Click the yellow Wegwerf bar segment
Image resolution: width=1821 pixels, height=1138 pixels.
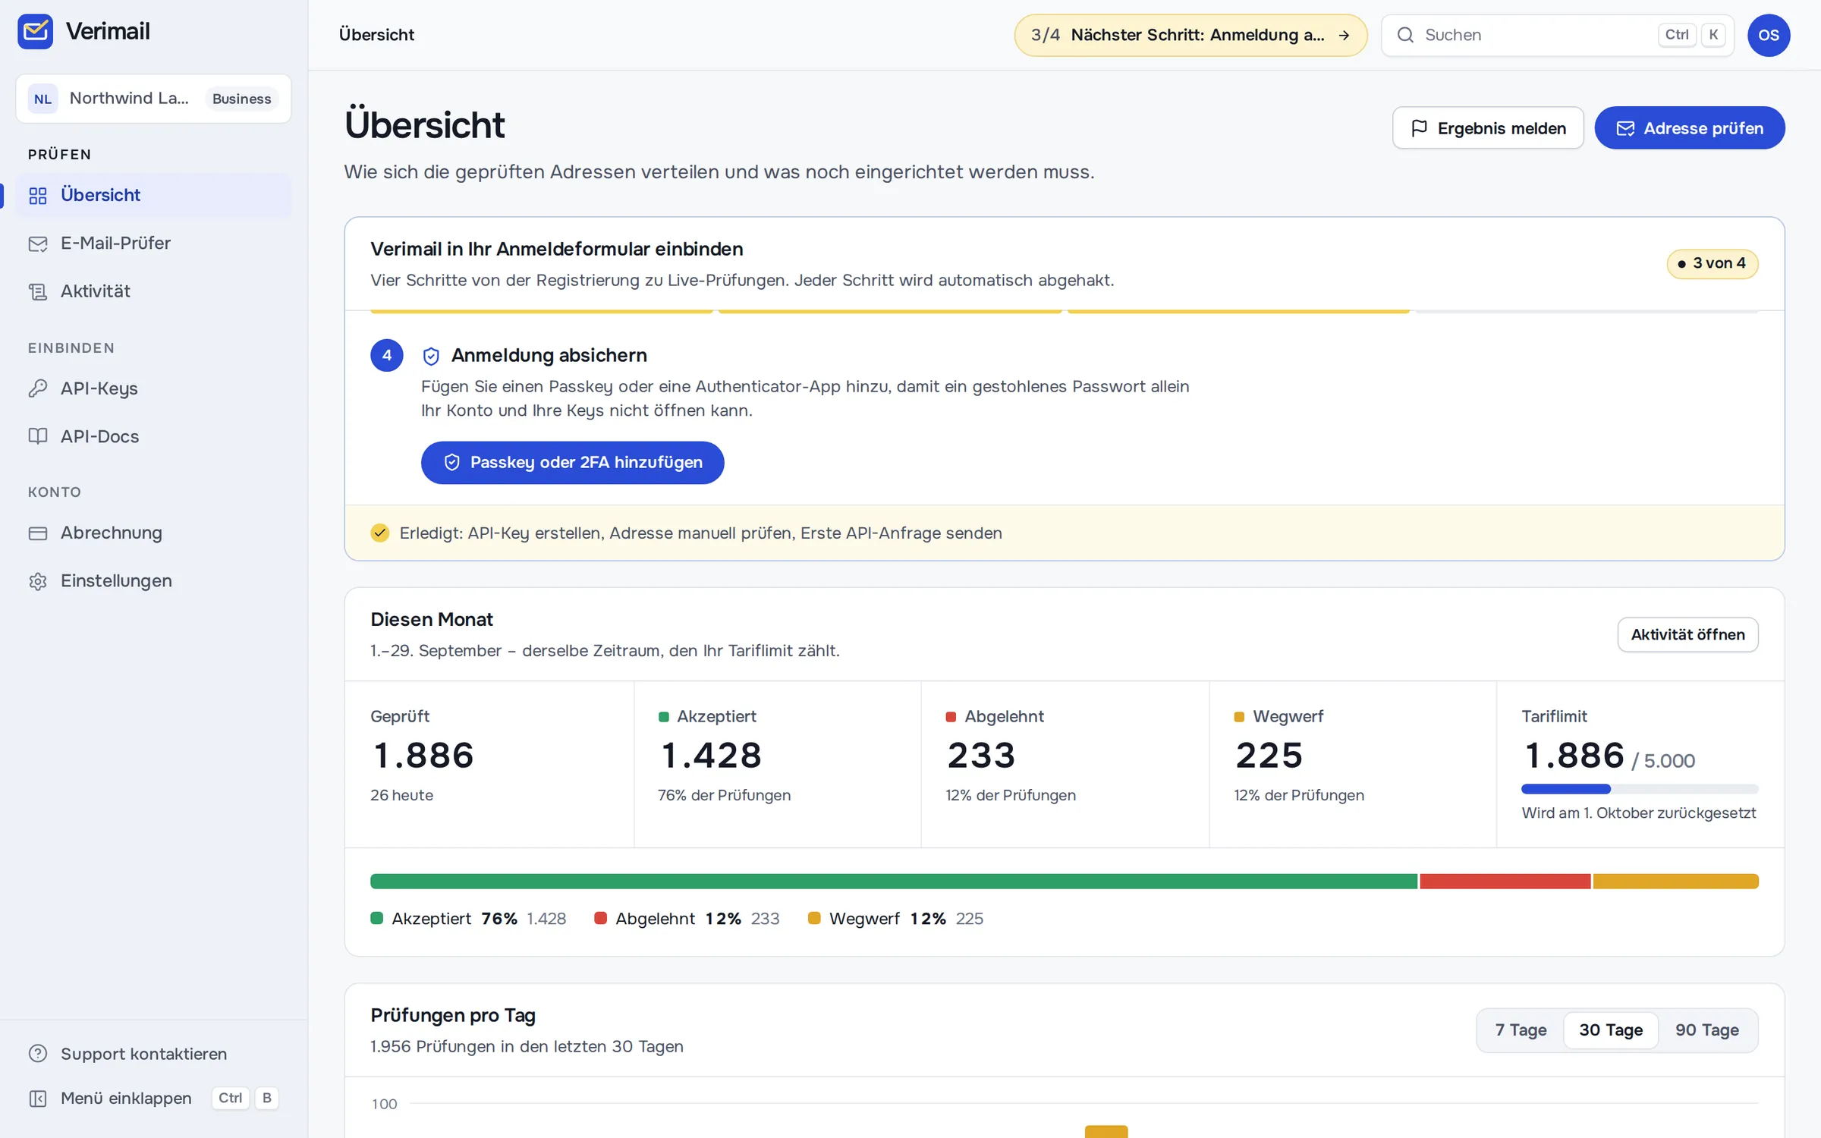1675,881
